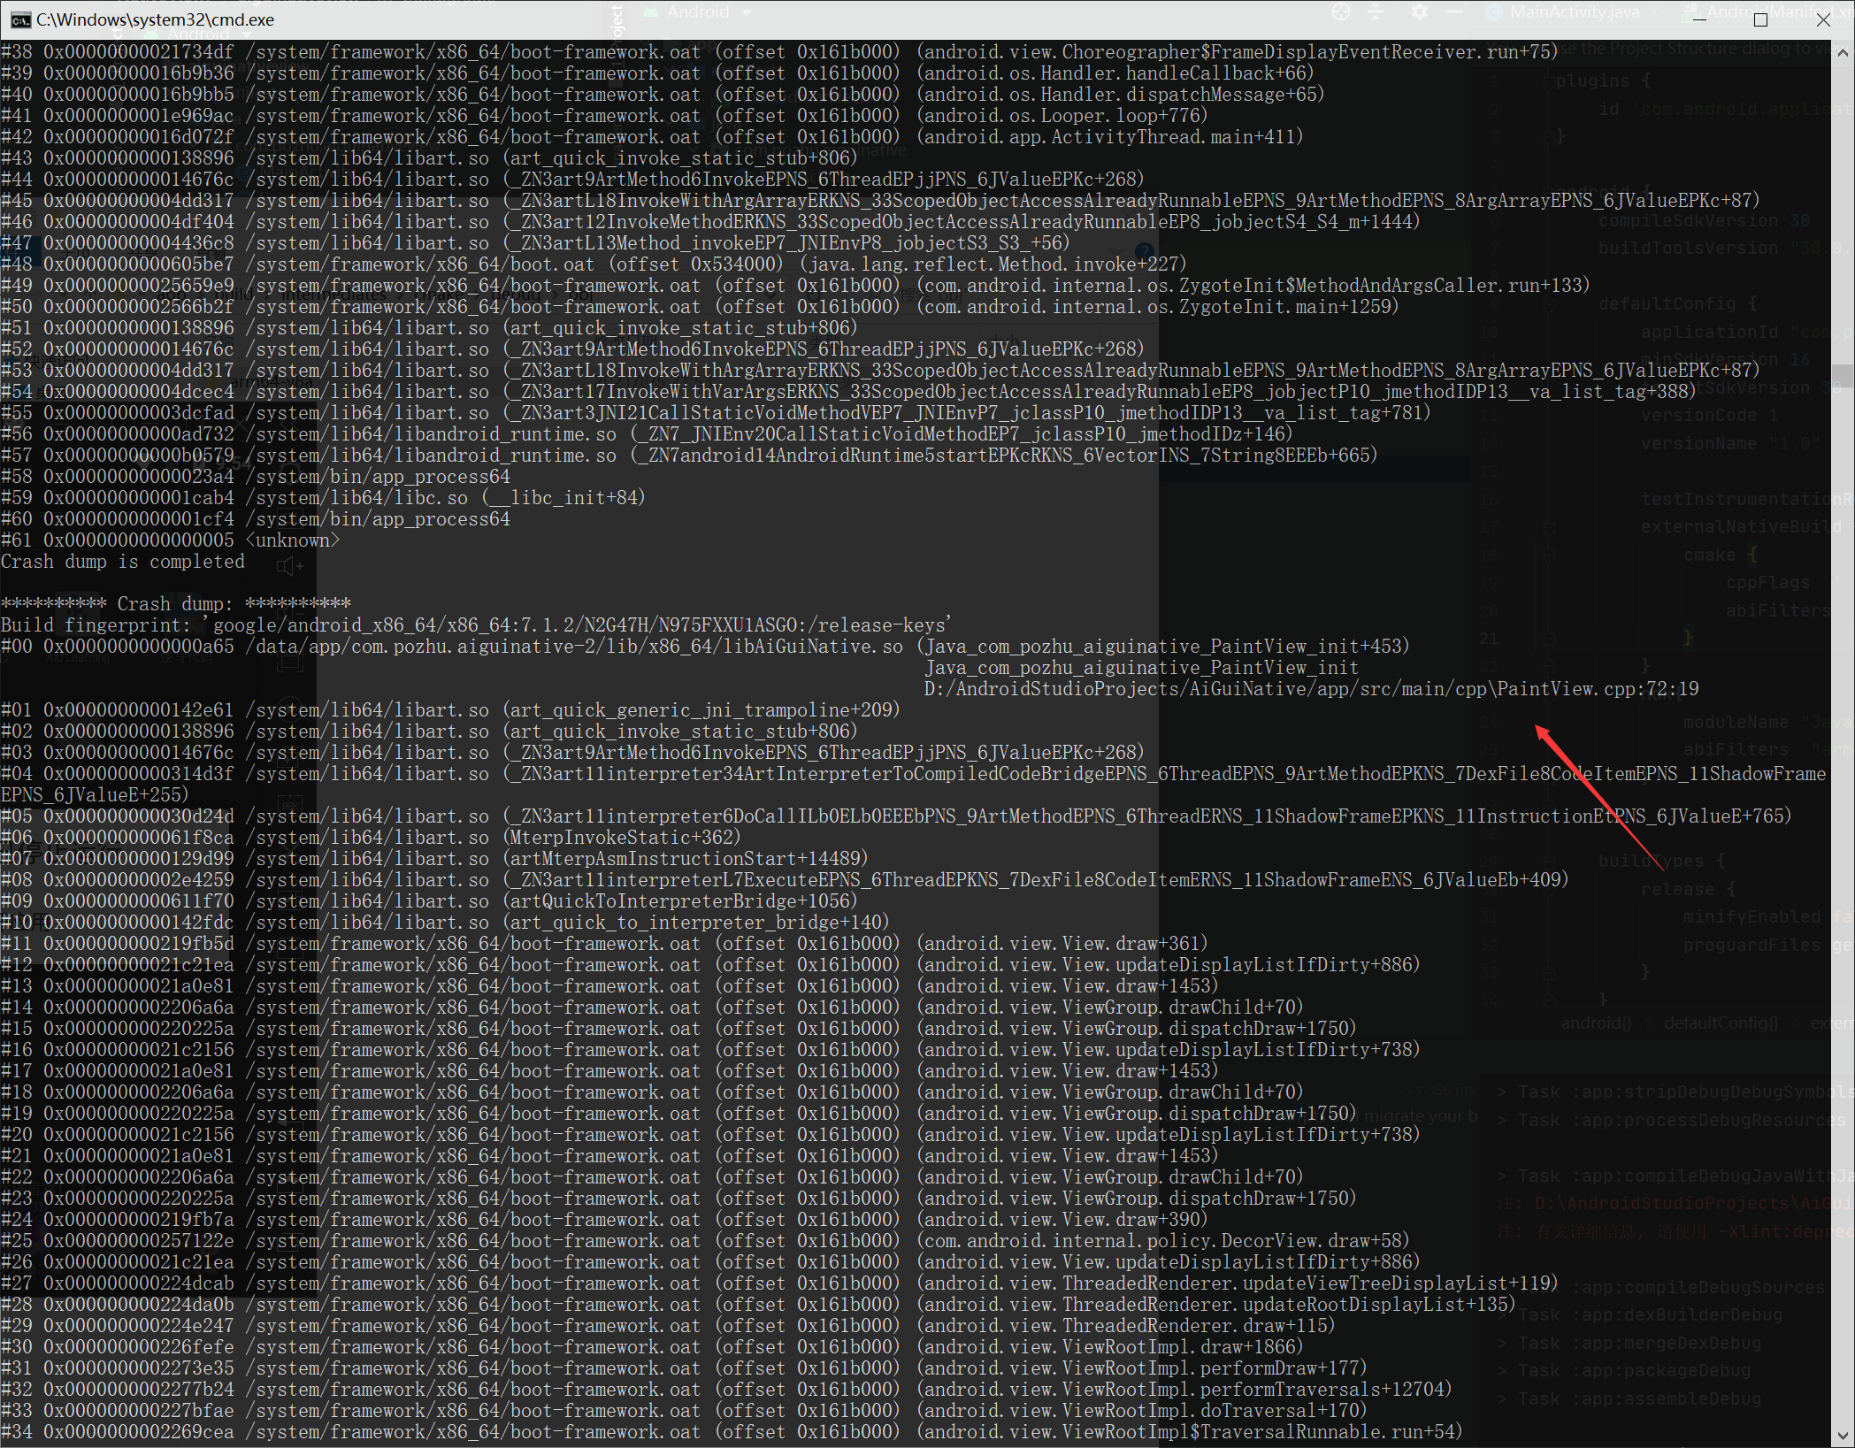1855x1448 pixels.
Task: Click frame #33 ViewRootImpl.doTraversal+170
Action: pyautogui.click(x=684, y=1411)
